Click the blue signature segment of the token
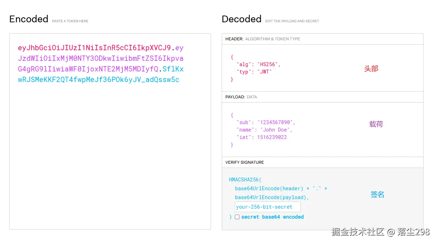 98,80
